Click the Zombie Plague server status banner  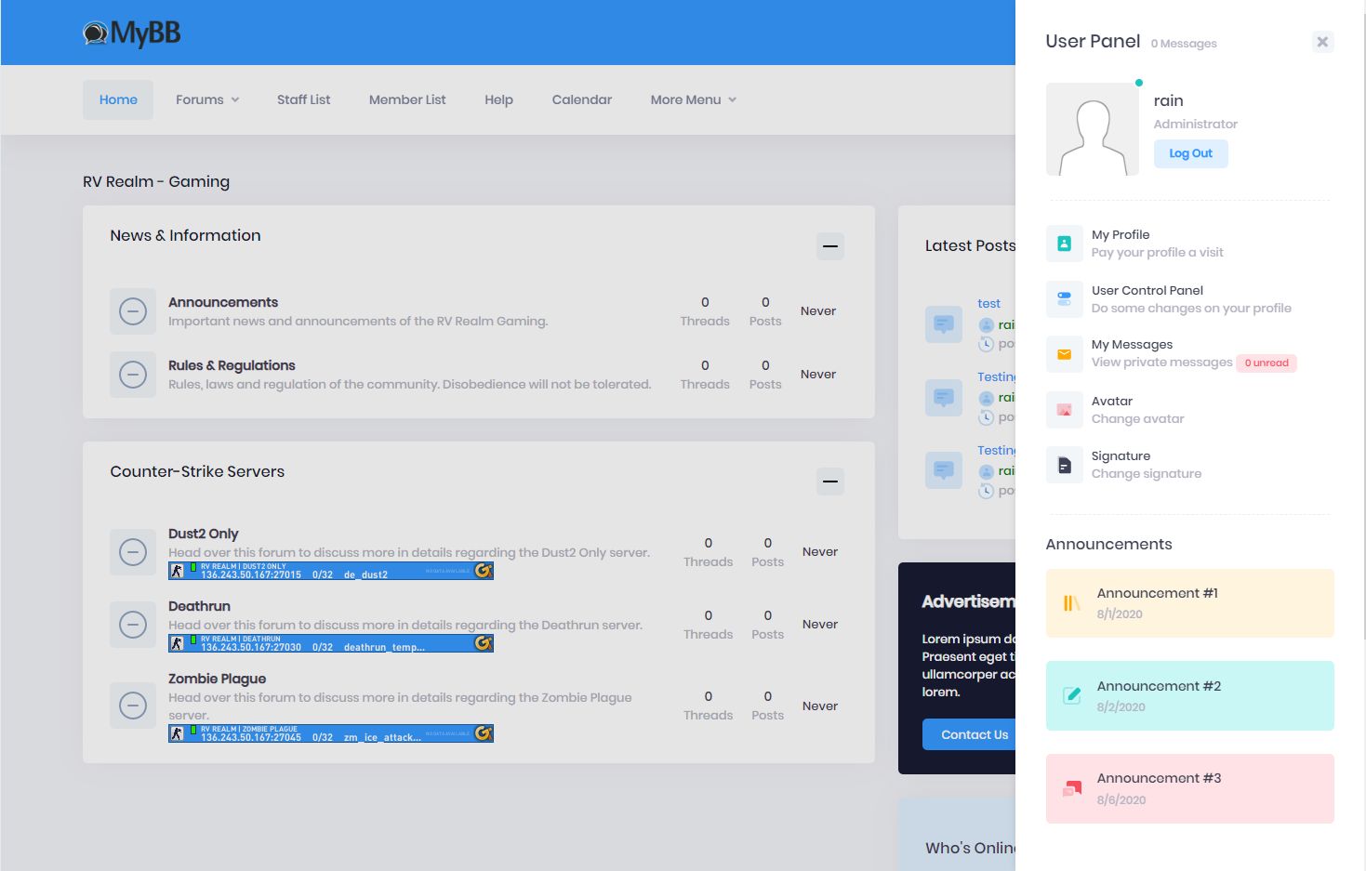point(331,733)
